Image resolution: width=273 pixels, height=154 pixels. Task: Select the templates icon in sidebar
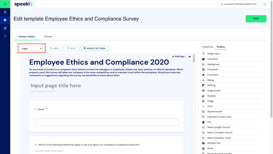(x=5, y=20)
